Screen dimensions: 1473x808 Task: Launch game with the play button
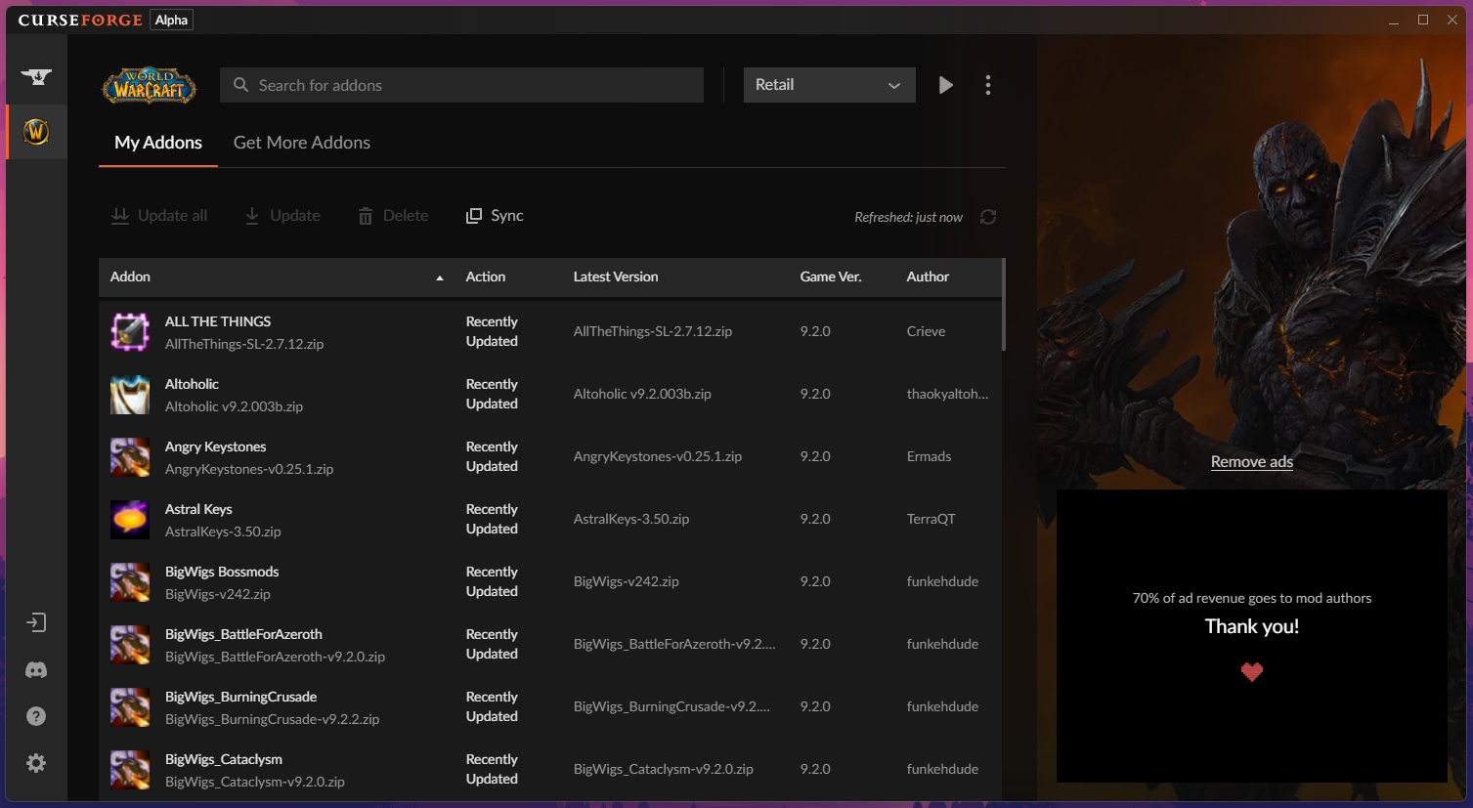point(945,85)
